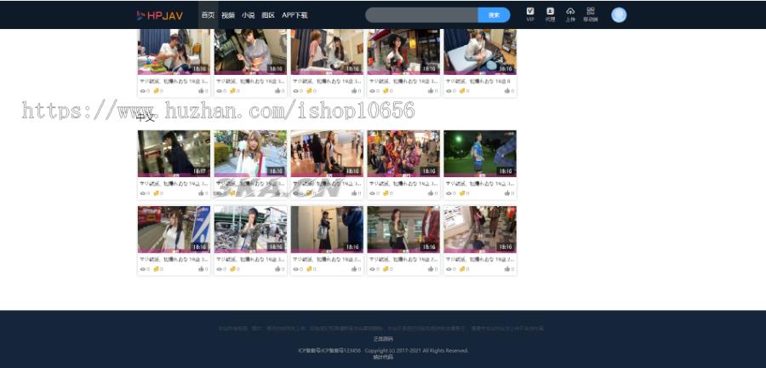766x368 pixels.
Task: Select the 图区 menu item
Action: tap(268, 15)
